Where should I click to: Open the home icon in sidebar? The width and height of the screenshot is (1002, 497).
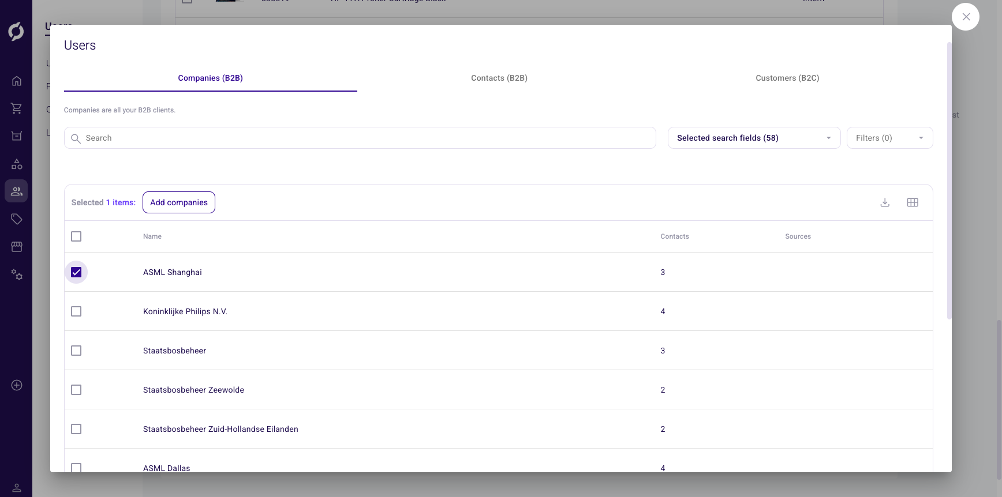[17, 81]
